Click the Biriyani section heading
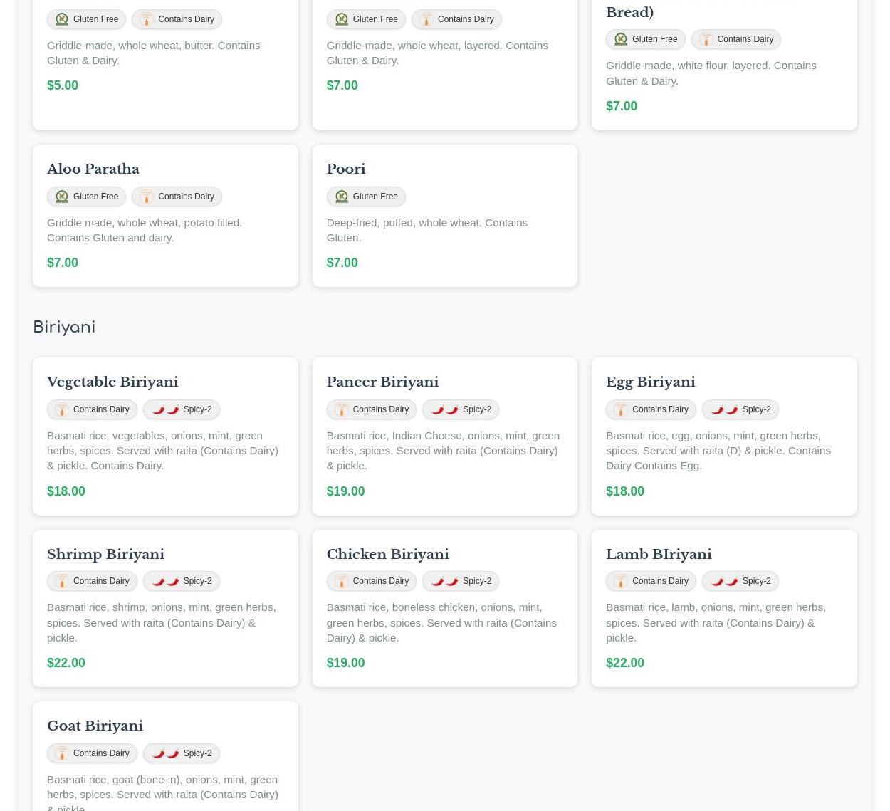The width and height of the screenshot is (890, 811). point(64,327)
